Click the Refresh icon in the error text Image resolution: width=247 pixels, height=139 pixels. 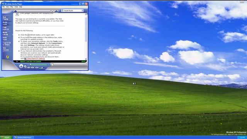click(x=28, y=35)
